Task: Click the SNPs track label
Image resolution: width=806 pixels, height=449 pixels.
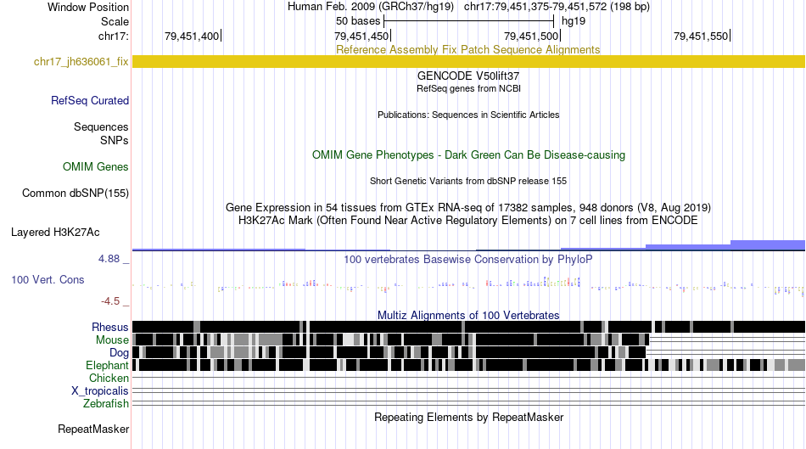Action: [x=115, y=140]
